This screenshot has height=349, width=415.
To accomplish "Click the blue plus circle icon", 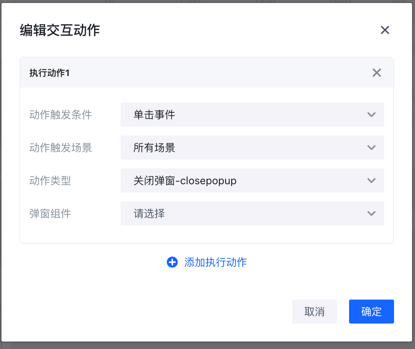I will pyautogui.click(x=172, y=262).
